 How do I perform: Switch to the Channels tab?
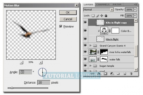[x=103, y=5]
